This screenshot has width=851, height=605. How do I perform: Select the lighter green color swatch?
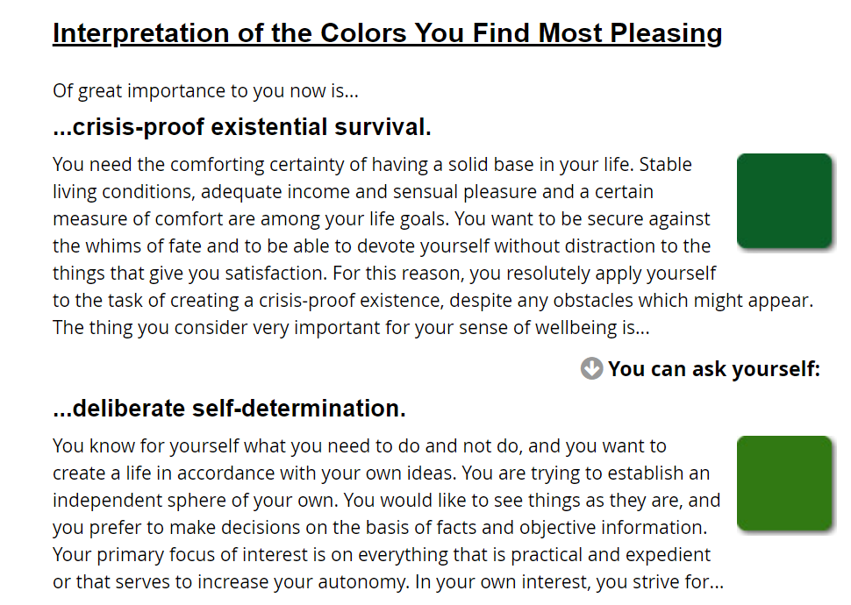click(x=784, y=483)
